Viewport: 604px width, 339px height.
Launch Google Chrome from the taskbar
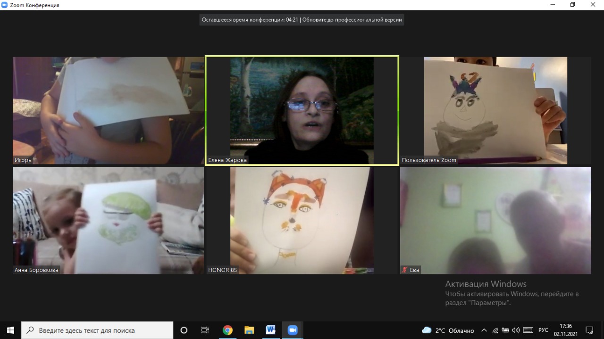[x=227, y=330]
